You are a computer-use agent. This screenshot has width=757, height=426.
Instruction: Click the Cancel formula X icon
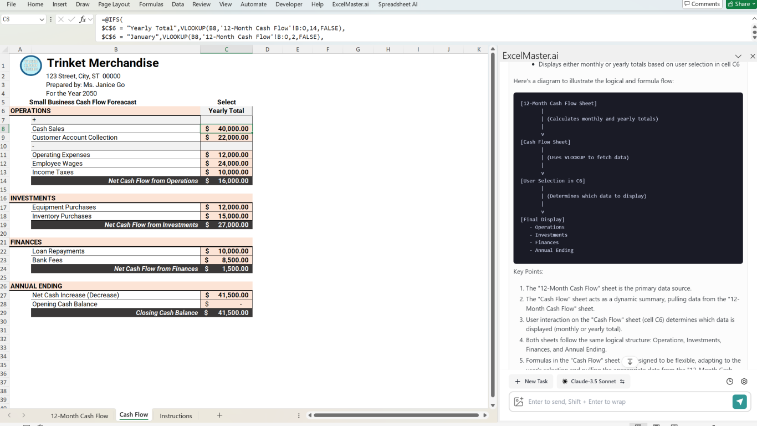61,19
